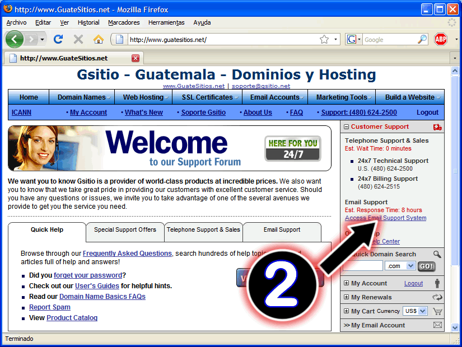The height and width of the screenshot is (347, 462).
Task: Click the forget your password link
Action: click(x=88, y=275)
